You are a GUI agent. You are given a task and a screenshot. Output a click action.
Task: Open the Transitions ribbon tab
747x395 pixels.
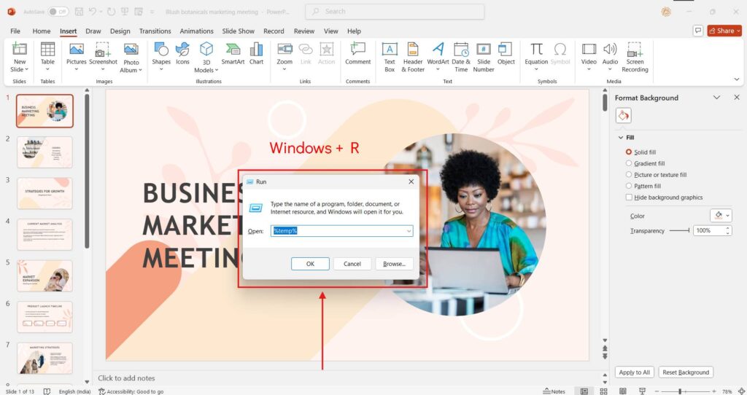[x=155, y=31]
